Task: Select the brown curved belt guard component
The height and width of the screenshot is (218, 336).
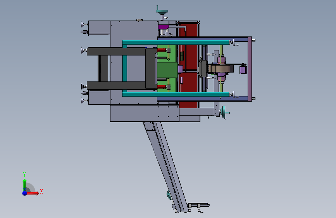Action: [221, 69]
